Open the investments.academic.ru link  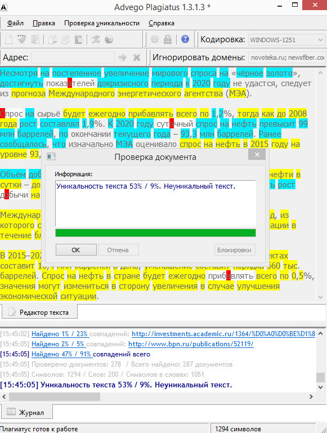point(223,334)
